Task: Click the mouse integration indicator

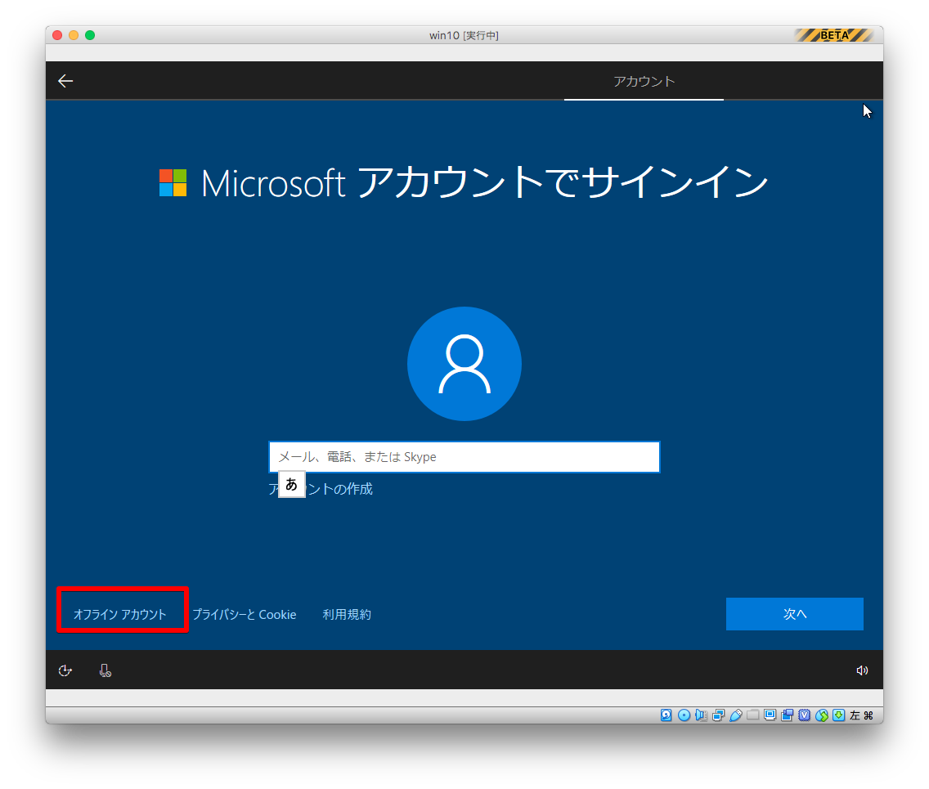Action: [821, 715]
